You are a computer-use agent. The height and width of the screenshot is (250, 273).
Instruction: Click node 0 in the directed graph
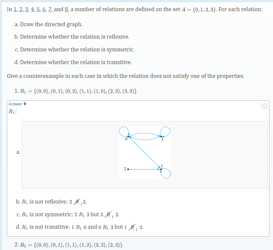(128, 136)
